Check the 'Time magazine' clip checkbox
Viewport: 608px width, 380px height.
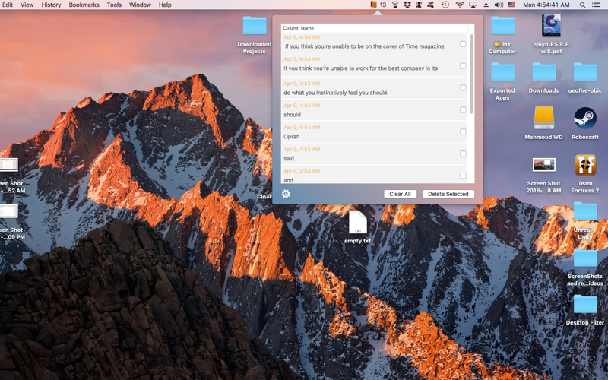pyautogui.click(x=463, y=44)
